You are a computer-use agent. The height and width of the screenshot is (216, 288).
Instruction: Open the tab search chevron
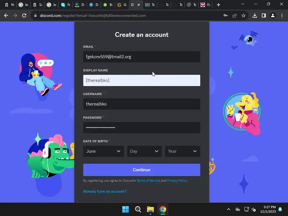(x=243, y=4)
